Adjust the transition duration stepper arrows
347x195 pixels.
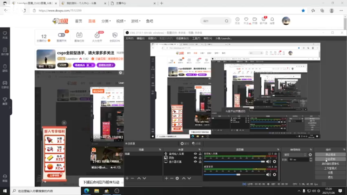(311, 159)
